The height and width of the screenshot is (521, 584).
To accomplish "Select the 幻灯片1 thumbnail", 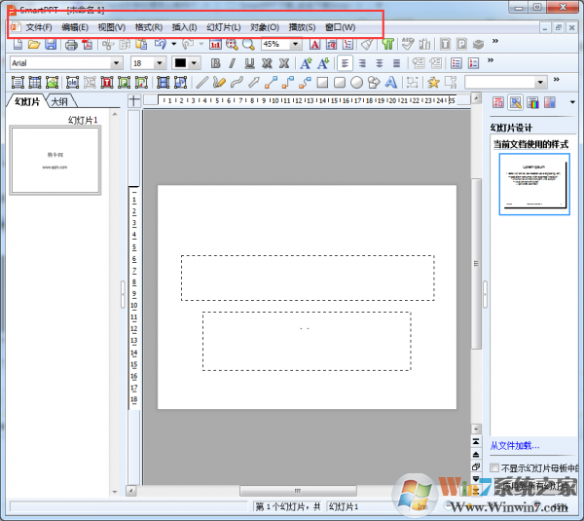I will tap(55, 161).
